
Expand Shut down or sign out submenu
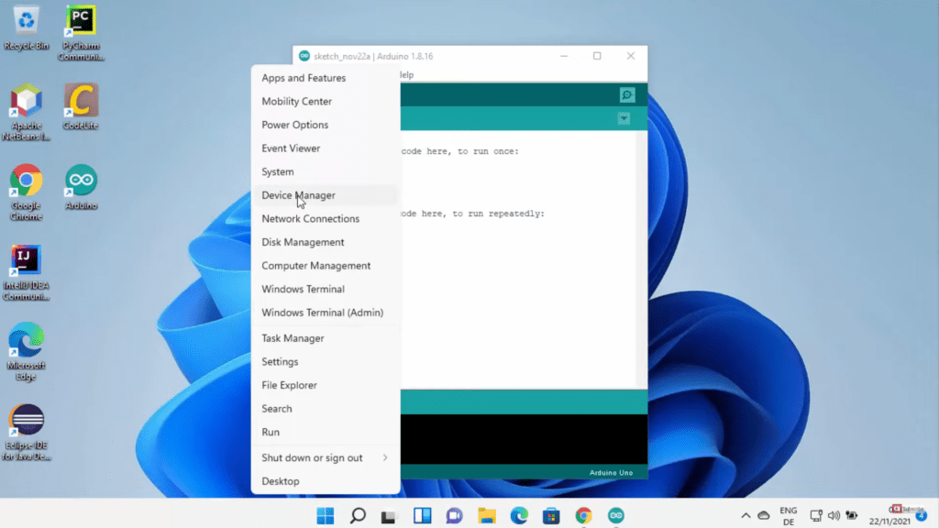point(326,457)
